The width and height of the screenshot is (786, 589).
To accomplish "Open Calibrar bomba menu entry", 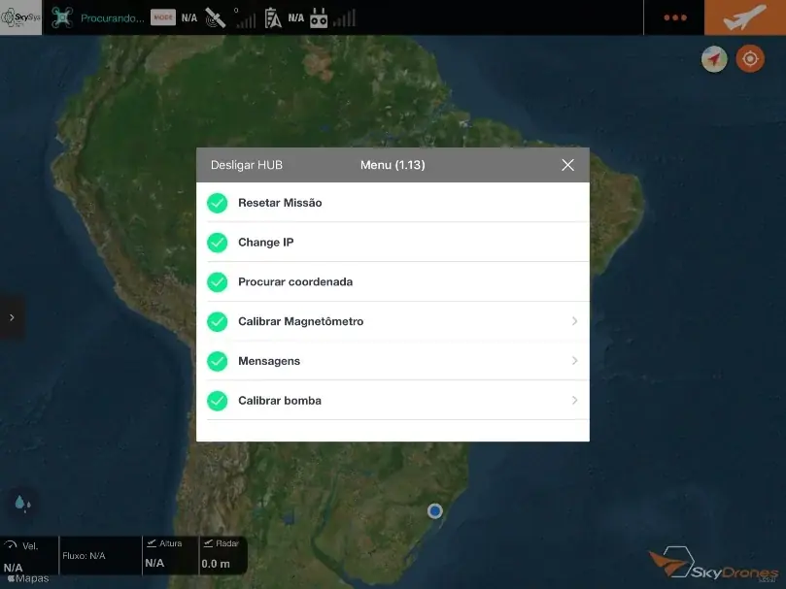I will pyautogui.click(x=393, y=400).
